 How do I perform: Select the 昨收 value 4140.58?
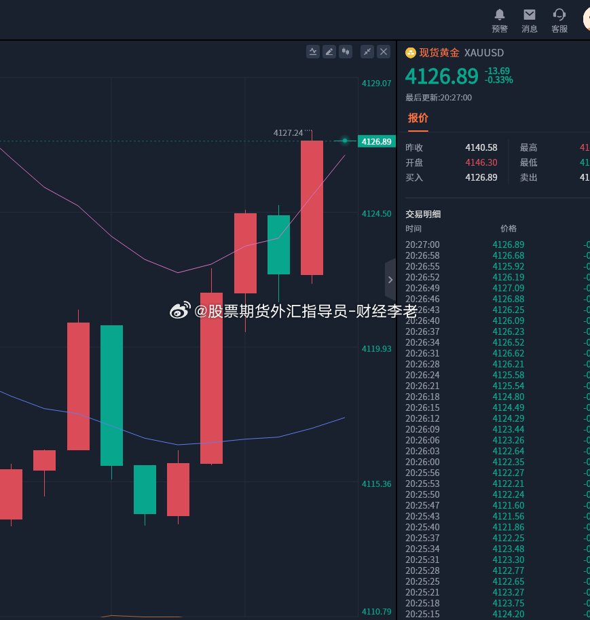pyautogui.click(x=481, y=147)
